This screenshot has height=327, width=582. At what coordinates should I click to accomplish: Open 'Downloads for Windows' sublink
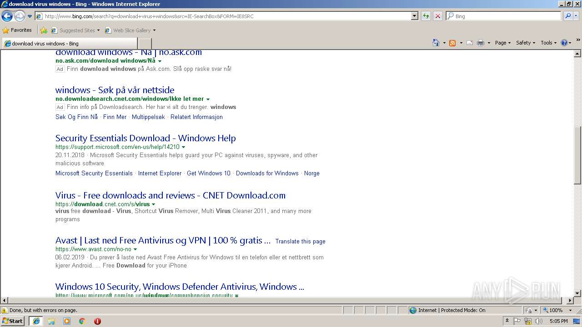click(x=267, y=173)
